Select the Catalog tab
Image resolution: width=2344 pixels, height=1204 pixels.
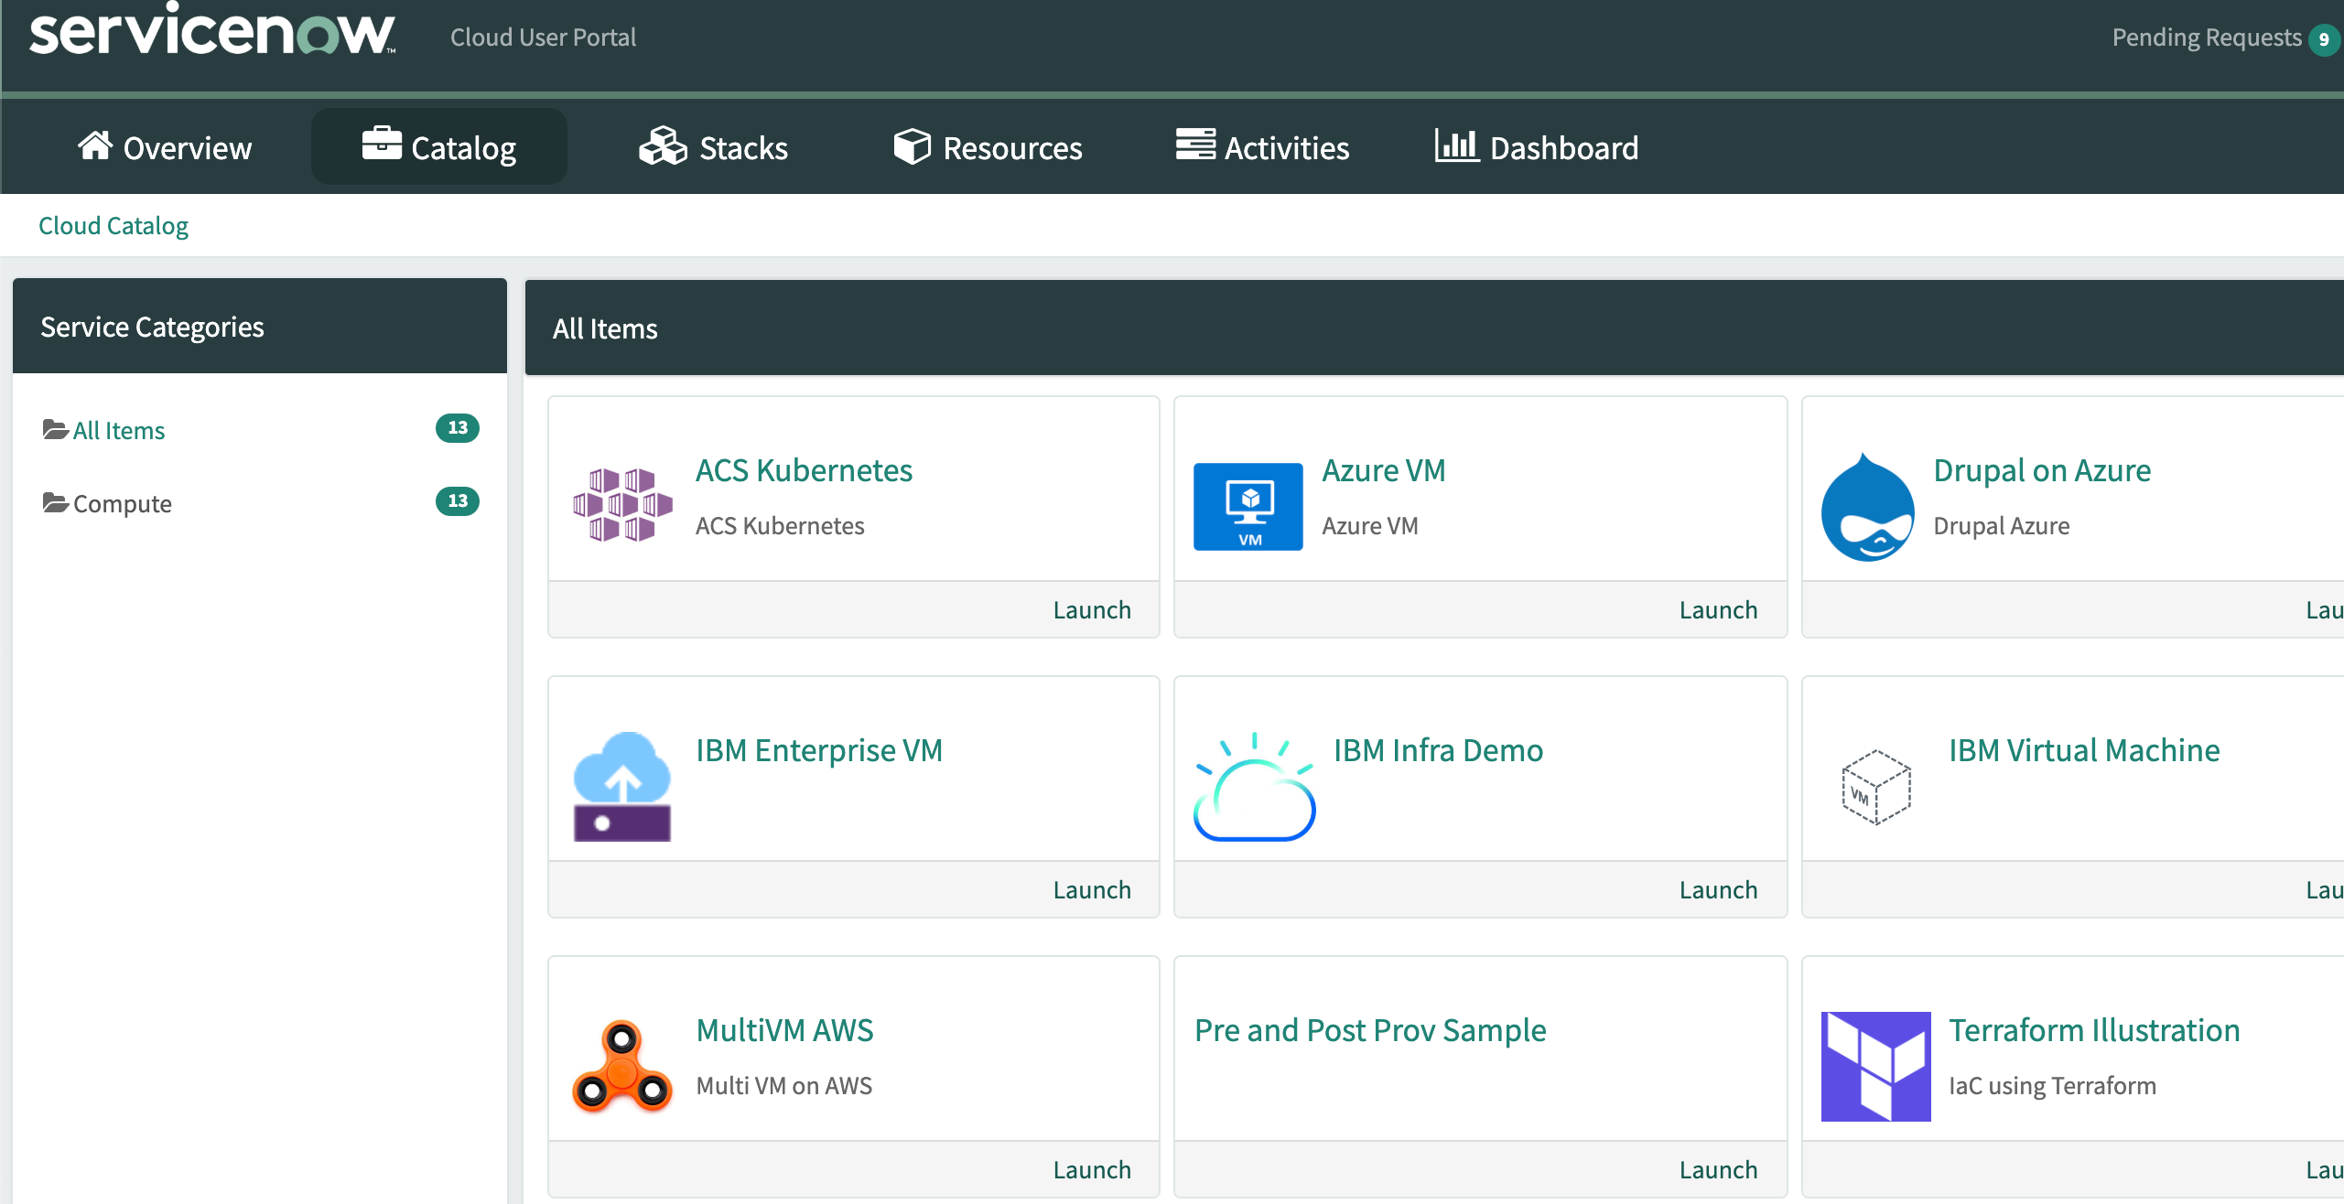pyautogui.click(x=439, y=147)
